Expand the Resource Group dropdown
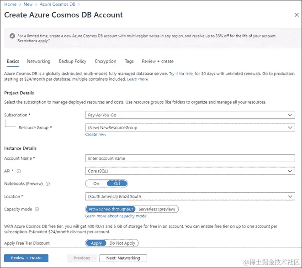 [190, 128]
